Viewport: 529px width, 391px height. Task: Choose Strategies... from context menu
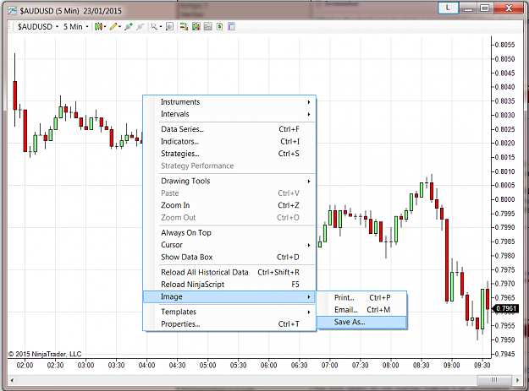pos(229,154)
